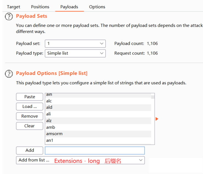This screenshot has width=203, height=174.
Task: Expand the Payload type dropdown
Action: pyautogui.click(x=75, y=53)
